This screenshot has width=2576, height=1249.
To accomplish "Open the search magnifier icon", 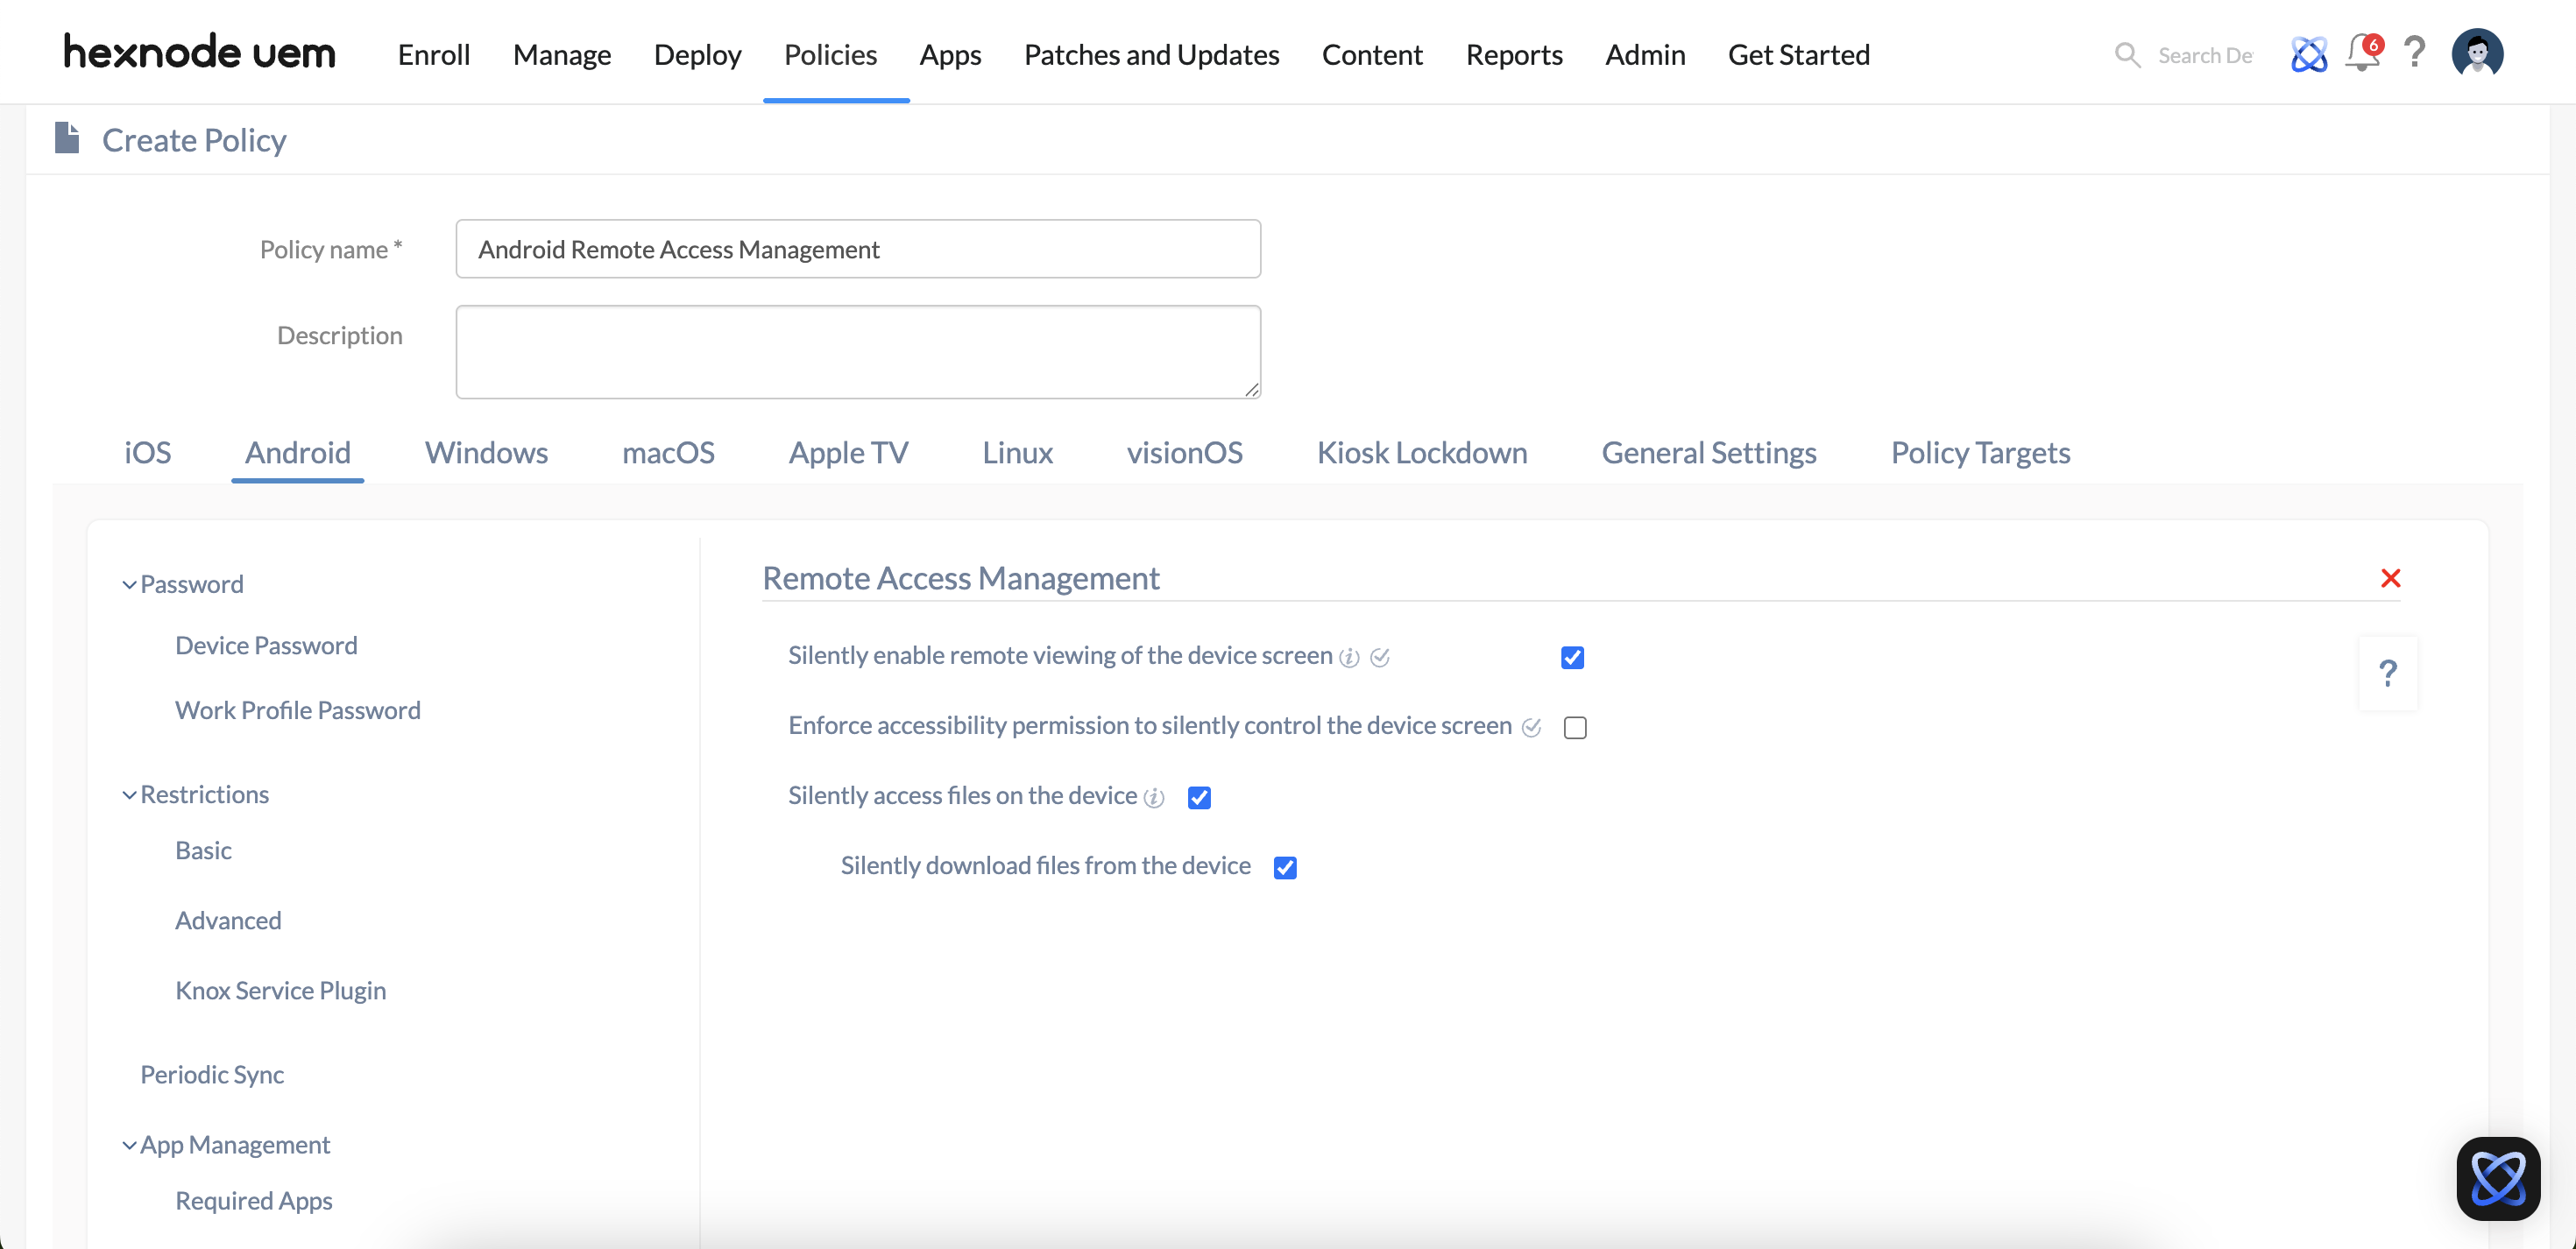I will (2127, 54).
